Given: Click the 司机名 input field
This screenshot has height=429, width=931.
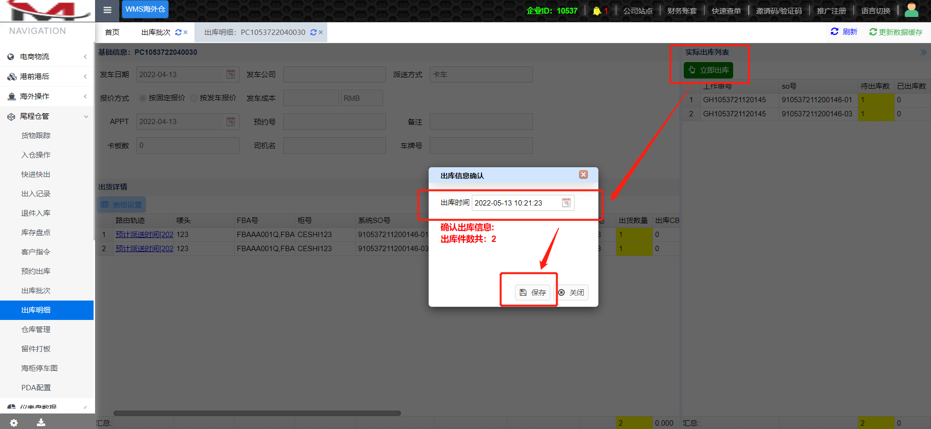Looking at the screenshot, I should point(335,145).
